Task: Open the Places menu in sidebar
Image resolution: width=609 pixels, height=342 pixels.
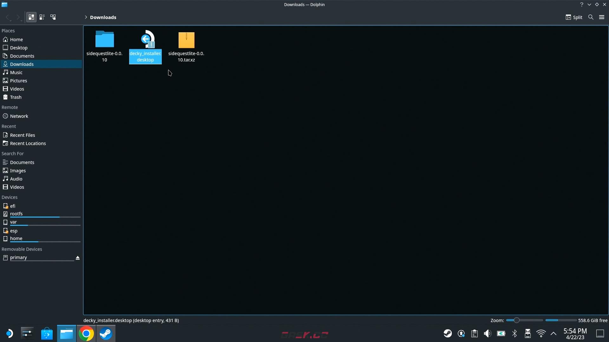Action: 8,30
